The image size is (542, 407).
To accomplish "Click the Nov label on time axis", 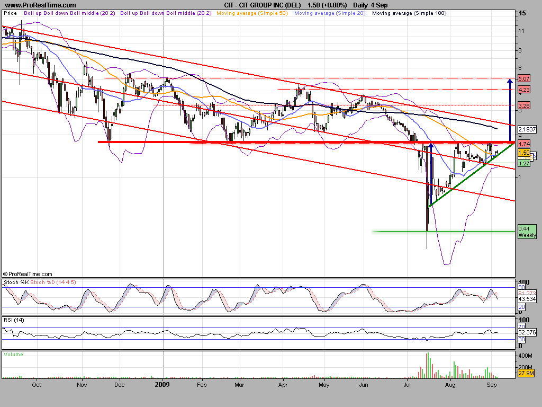I will point(82,385).
